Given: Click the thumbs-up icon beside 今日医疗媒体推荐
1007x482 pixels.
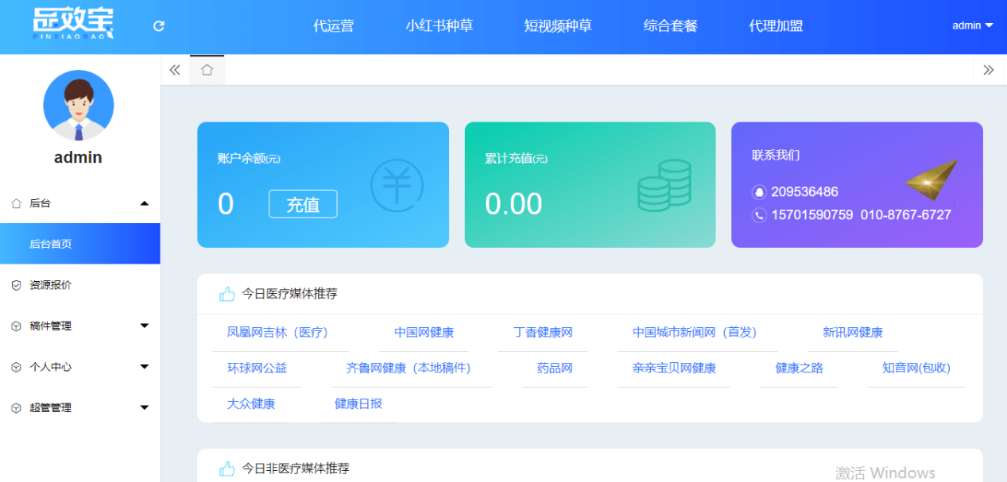Looking at the screenshot, I should (226, 293).
